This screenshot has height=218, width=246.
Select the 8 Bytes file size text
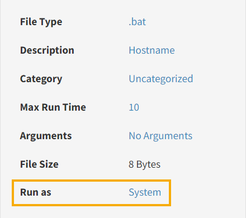[x=144, y=164]
